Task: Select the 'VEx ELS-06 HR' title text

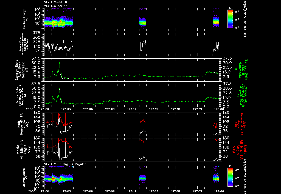Action: (x=56, y=6)
